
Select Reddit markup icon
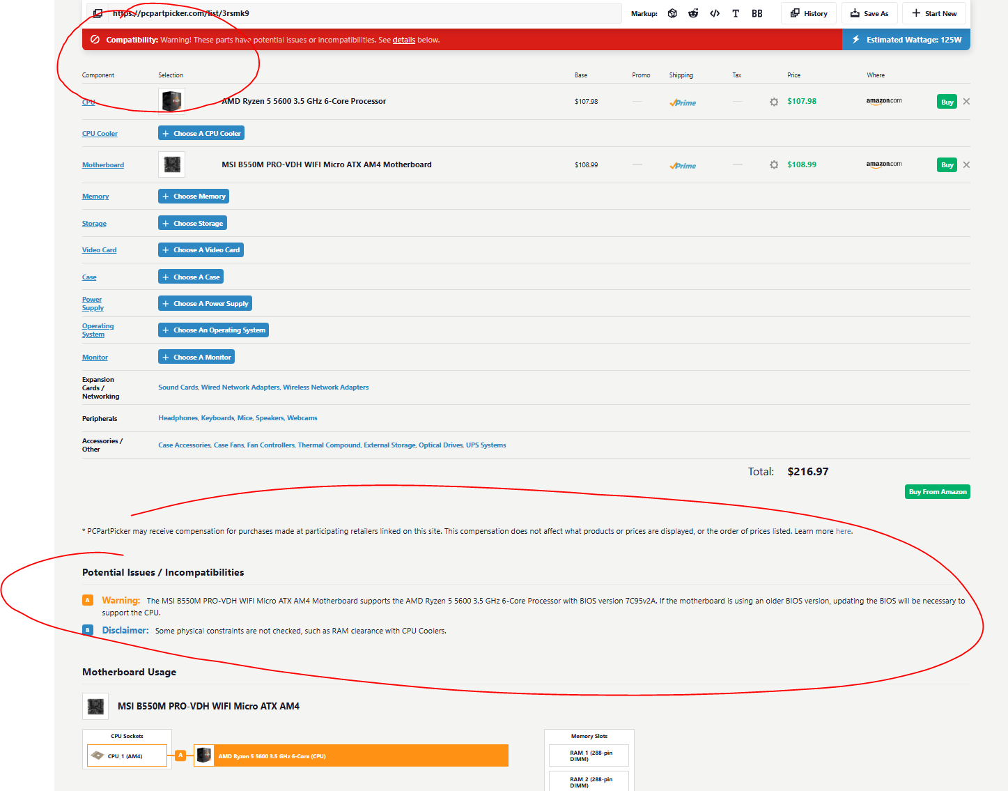(x=693, y=13)
